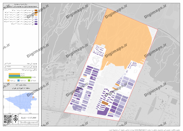Viewport: 183px width, 131px height.
Task: Click the lightest lavender swatch in the legend
Action: 36,17
